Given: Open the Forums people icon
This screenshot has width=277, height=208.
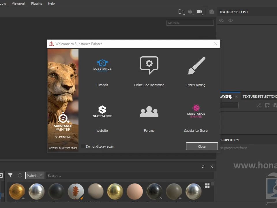Looking at the screenshot, I should [x=149, y=112].
